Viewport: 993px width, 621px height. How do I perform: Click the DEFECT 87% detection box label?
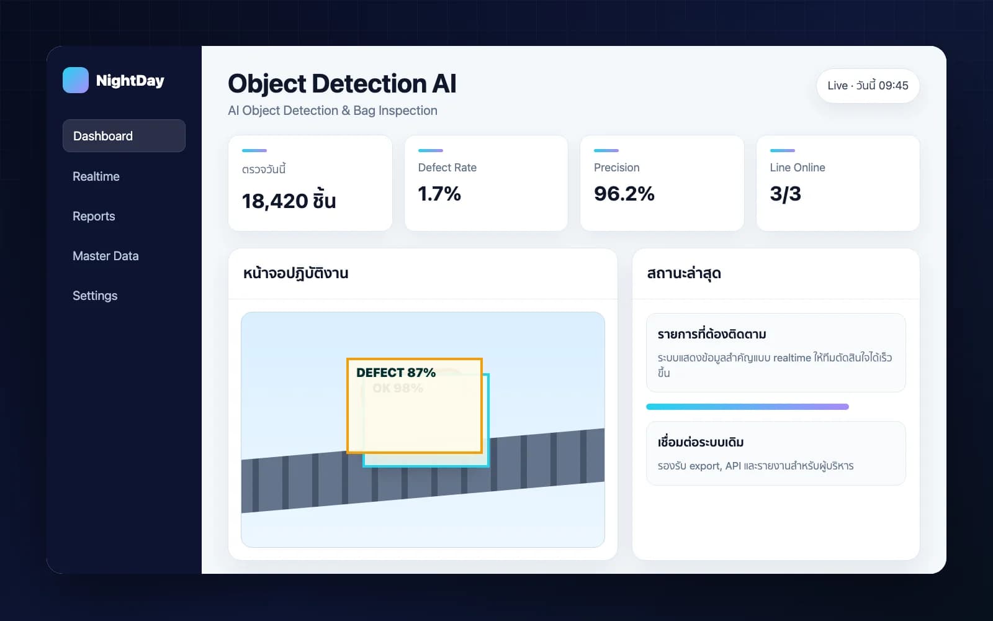396,373
